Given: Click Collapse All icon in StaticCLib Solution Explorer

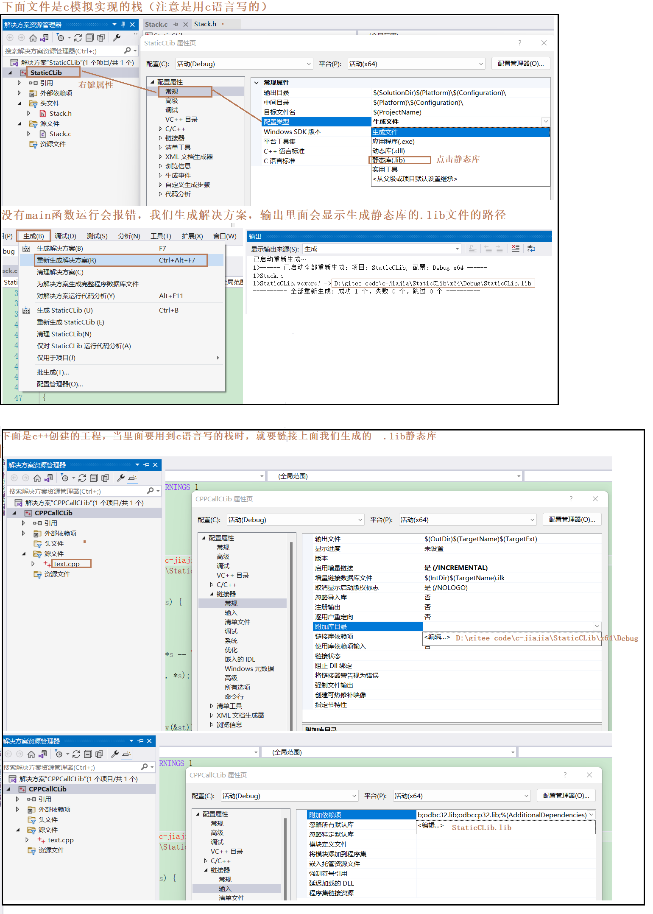Looking at the screenshot, I should [89, 38].
